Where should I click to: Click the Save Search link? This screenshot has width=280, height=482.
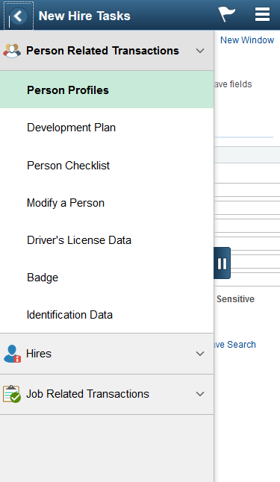(x=235, y=345)
